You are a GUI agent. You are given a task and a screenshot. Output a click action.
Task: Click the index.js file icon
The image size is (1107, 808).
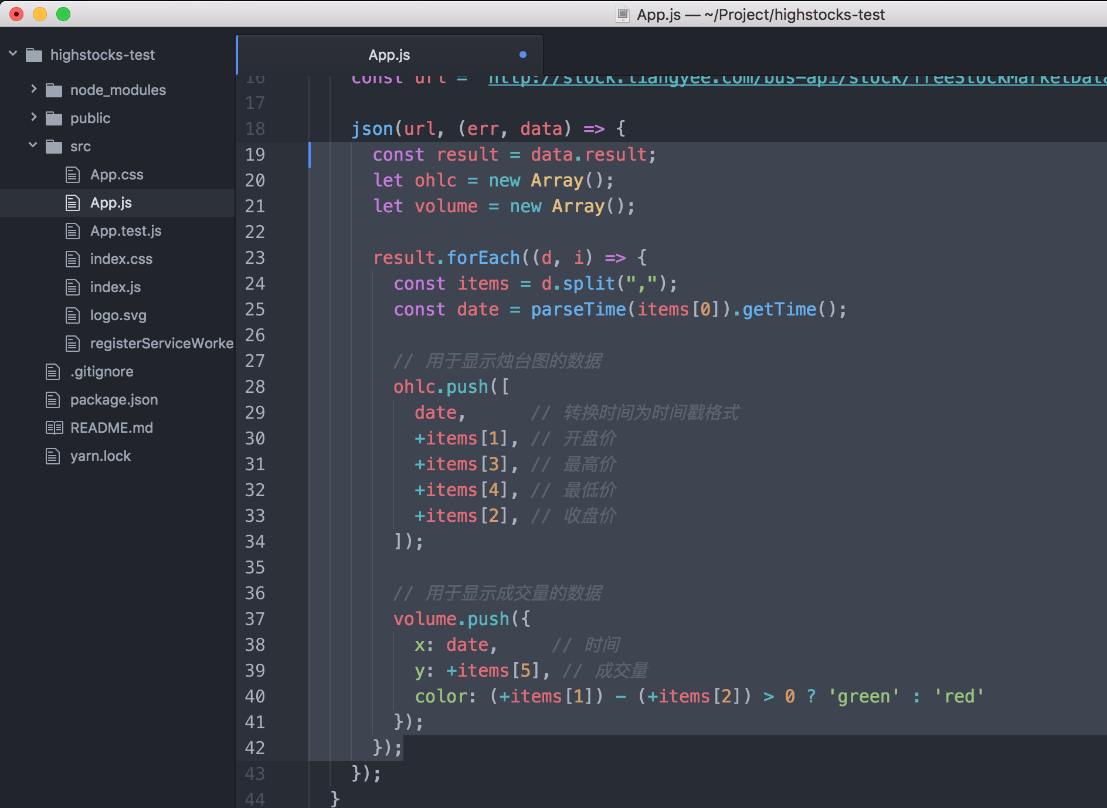tap(73, 287)
